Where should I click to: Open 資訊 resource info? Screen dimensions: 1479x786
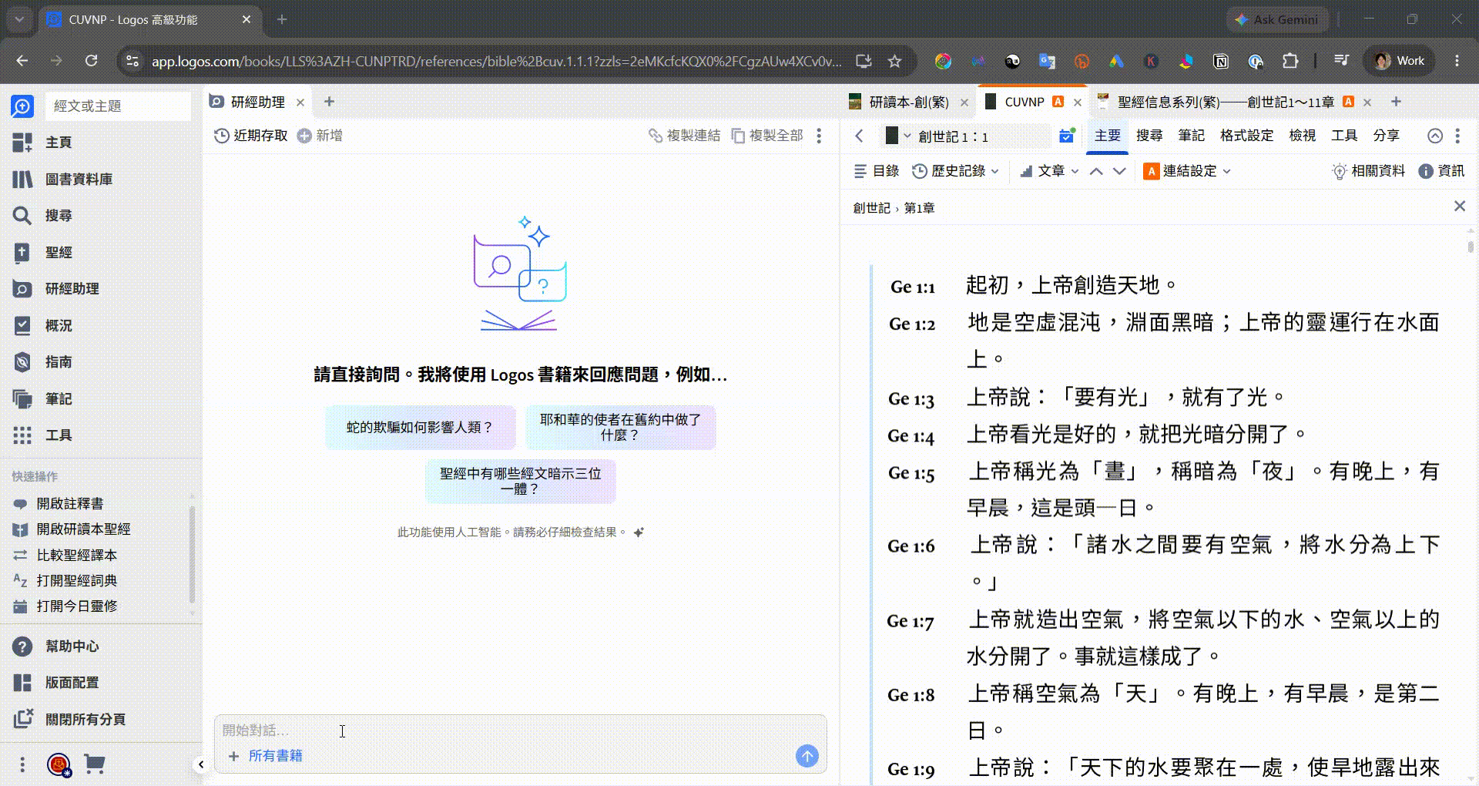pyautogui.click(x=1441, y=171)
